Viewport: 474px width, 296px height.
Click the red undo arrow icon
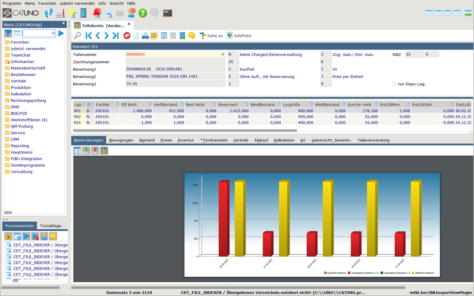point(127,36)
